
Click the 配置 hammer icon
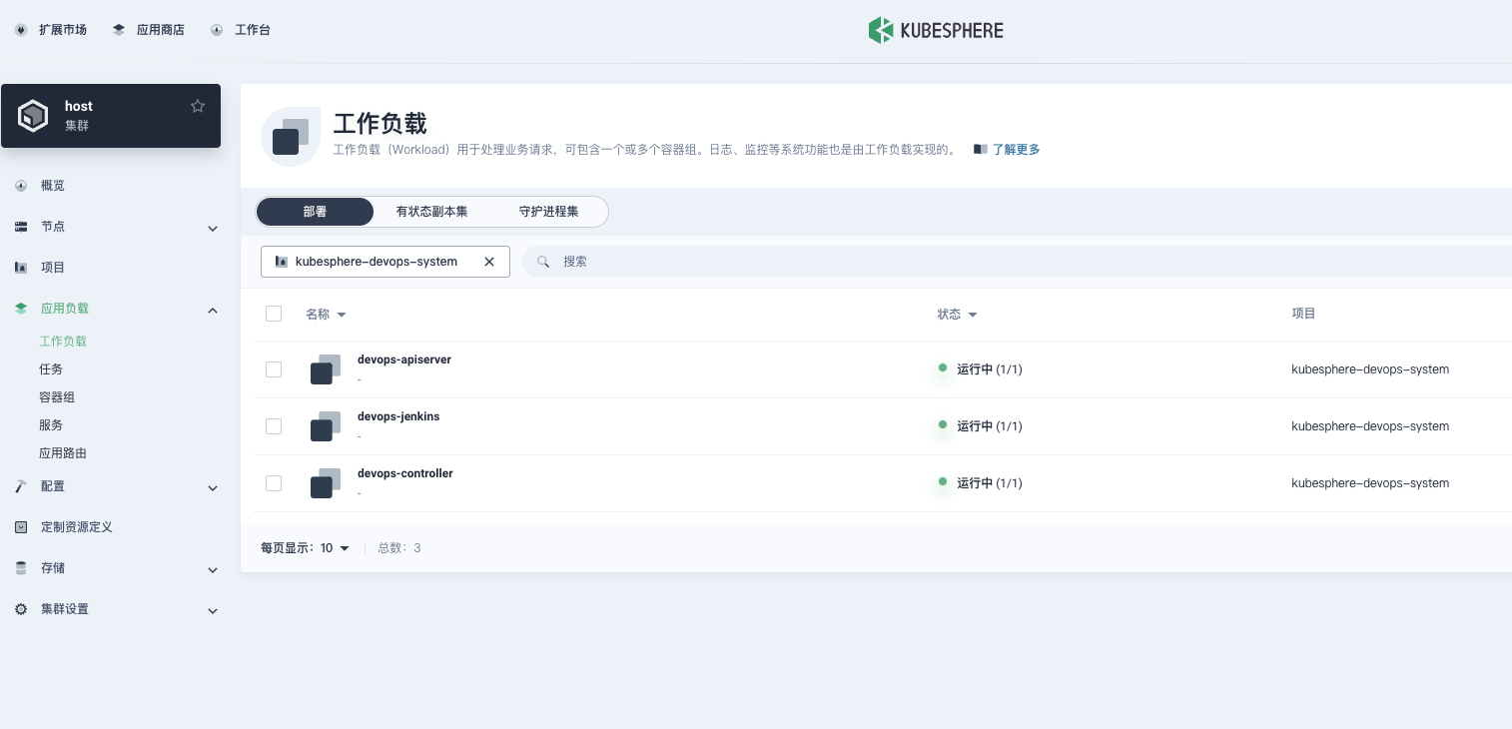click(21, 486)
